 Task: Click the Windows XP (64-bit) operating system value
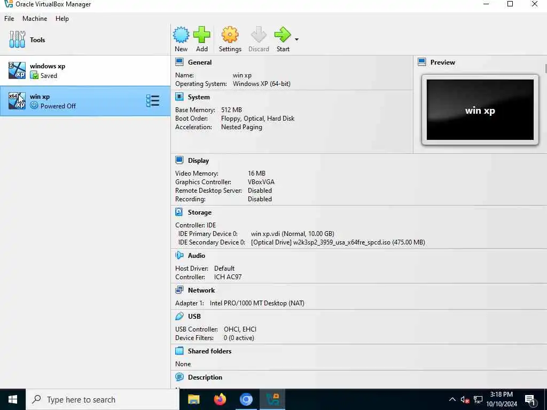tap(262, 84)
